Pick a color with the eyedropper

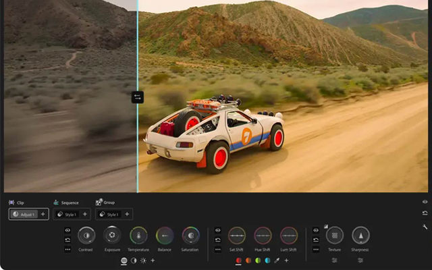277,261
